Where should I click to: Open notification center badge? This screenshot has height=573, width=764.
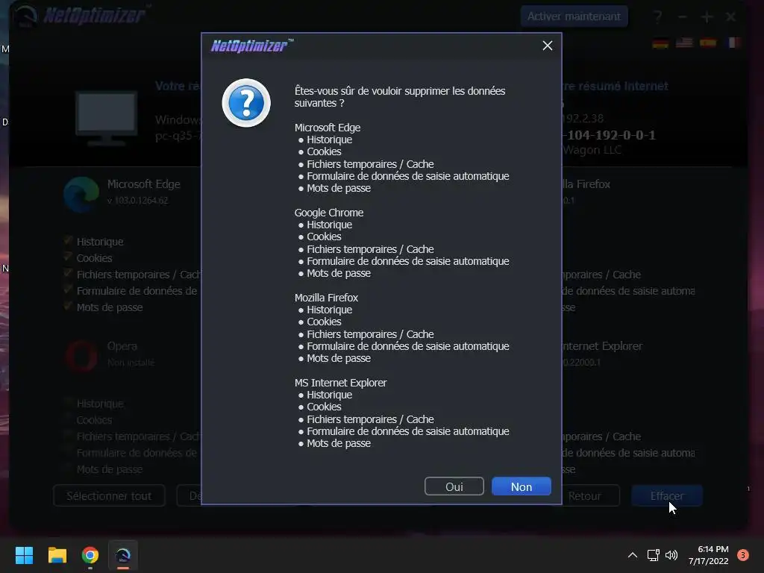(742, 555)
